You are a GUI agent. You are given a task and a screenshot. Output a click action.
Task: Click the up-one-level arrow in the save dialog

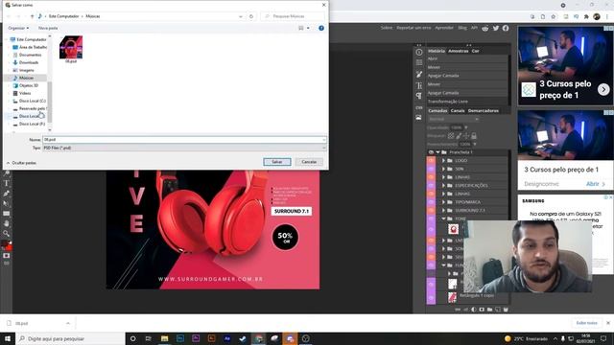click(32, 16)
